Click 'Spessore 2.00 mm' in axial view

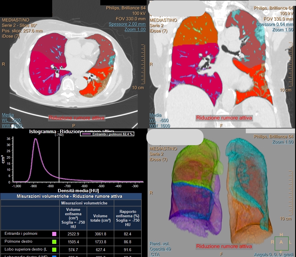127,24
